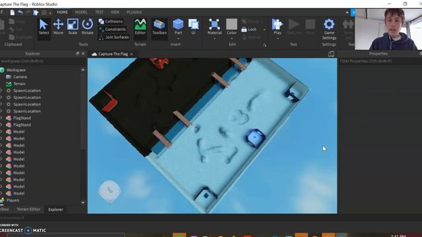Image resolution: width=422 pixels, height=237 pixels.
Task: Toggle Collisions option
Action: tap(111, 21)
